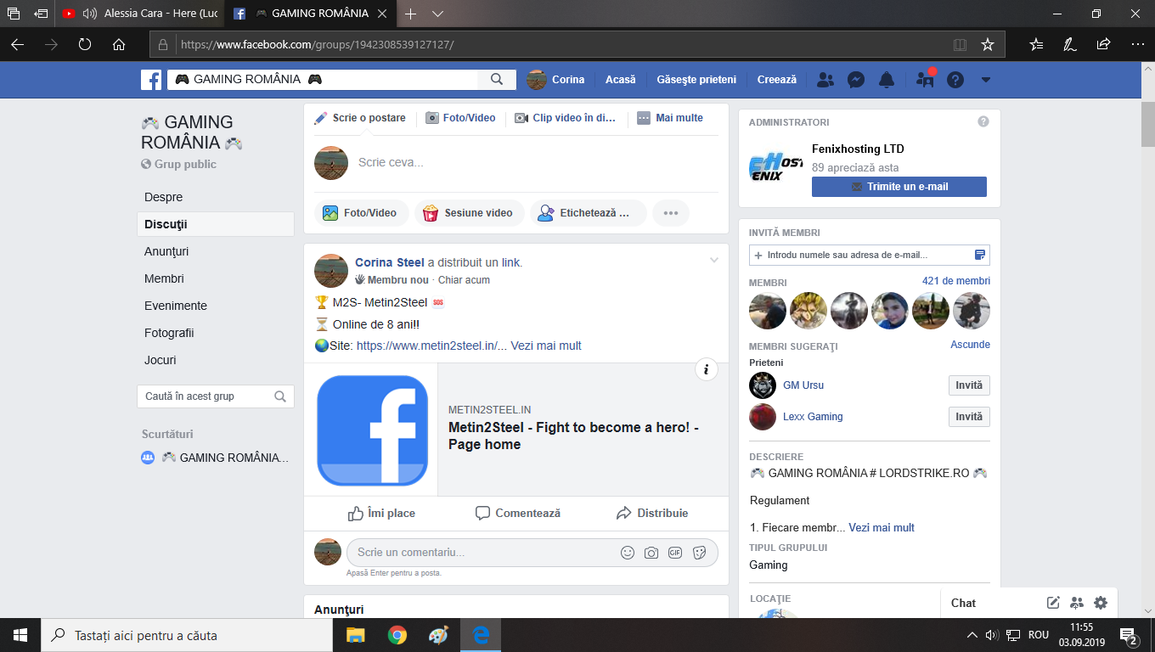Go to browser home page
This screenshot has width=1155, height=652.
[119, 44]
